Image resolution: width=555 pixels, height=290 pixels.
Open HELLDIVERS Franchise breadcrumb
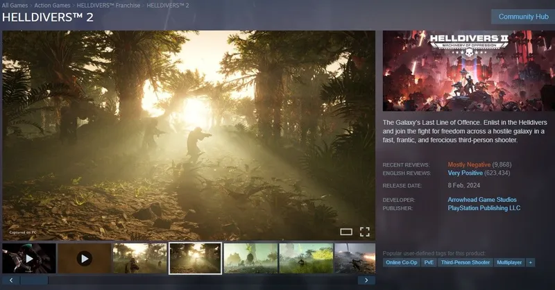(108, 6)
